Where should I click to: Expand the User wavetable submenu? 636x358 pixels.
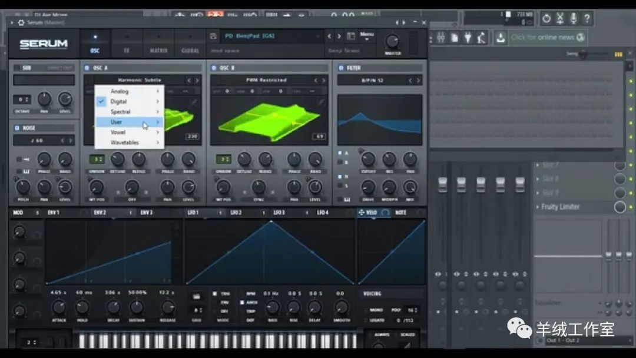[129, 122]
